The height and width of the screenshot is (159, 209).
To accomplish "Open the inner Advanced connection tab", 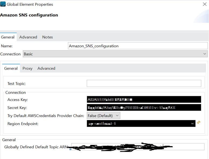I will click(46, 68).
